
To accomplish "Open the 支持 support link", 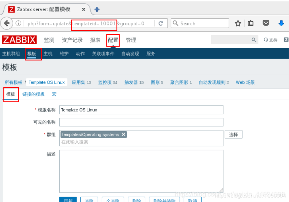I will pyautogui.click(x=270, y=40).
